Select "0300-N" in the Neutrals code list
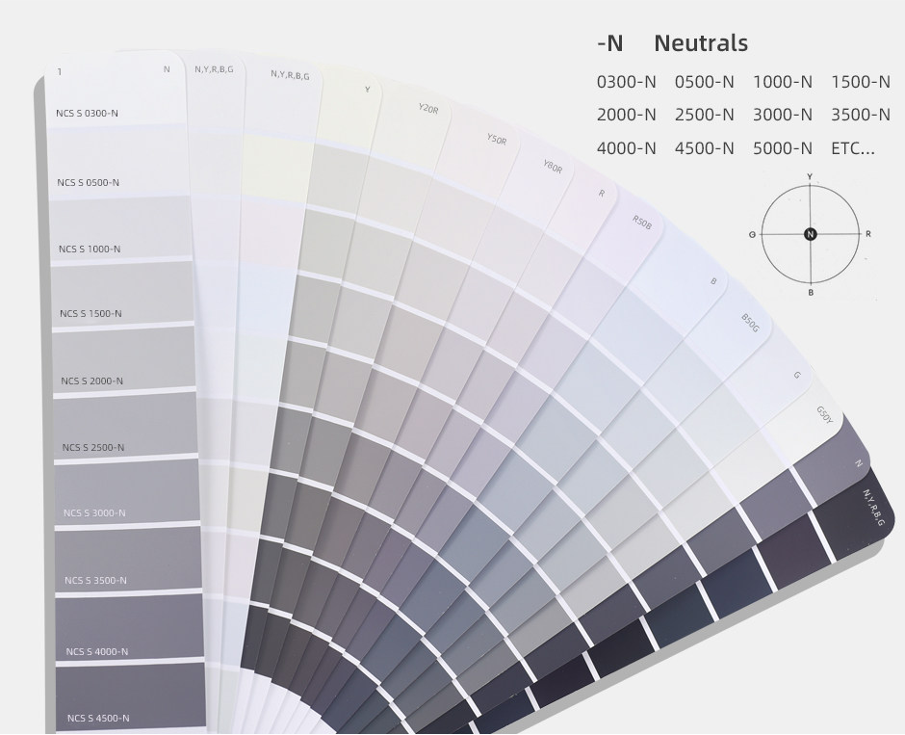Screen dimensions: 905x735 [626, 82]
